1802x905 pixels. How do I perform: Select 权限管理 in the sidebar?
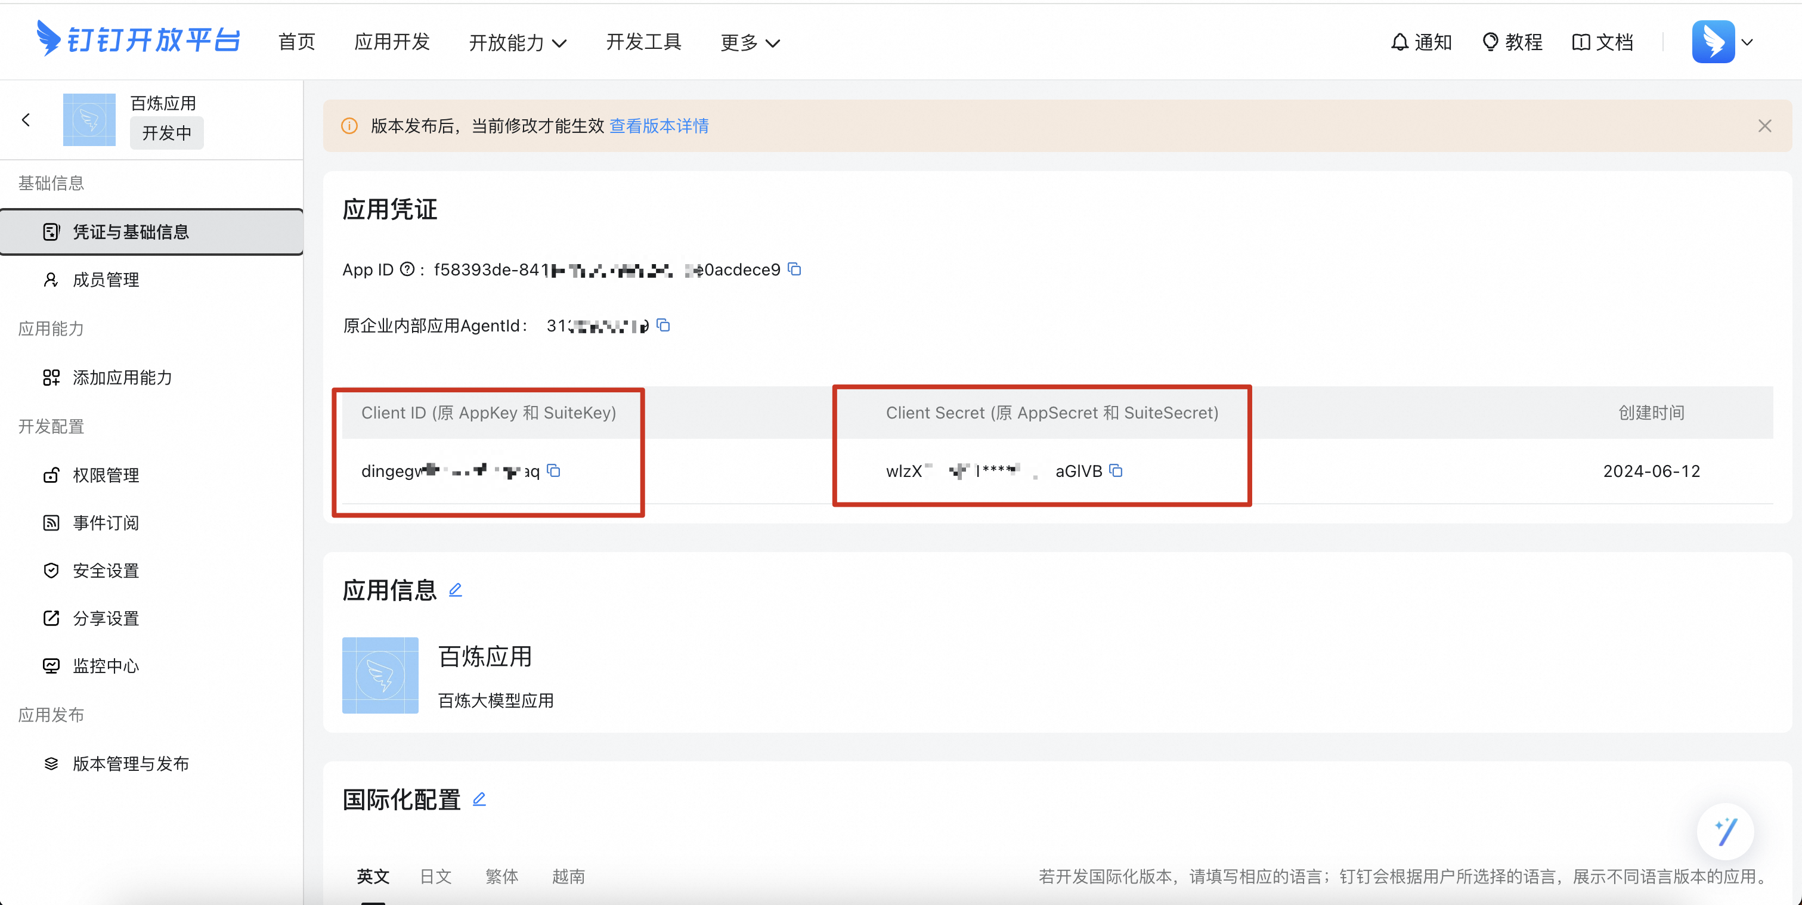point(106,475)
